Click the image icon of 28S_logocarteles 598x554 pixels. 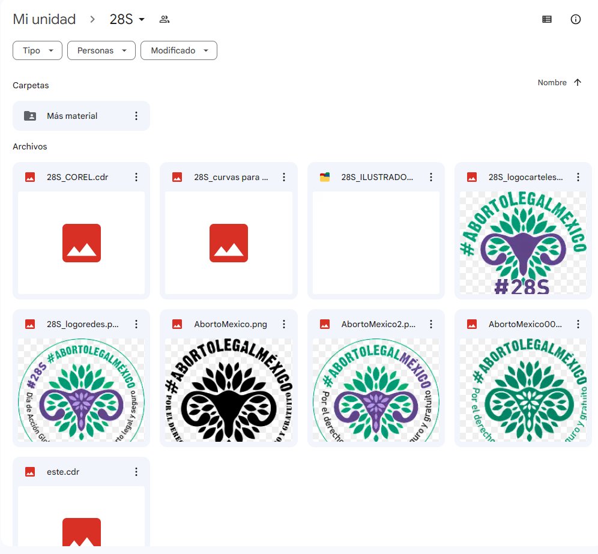tap(472, 177)
